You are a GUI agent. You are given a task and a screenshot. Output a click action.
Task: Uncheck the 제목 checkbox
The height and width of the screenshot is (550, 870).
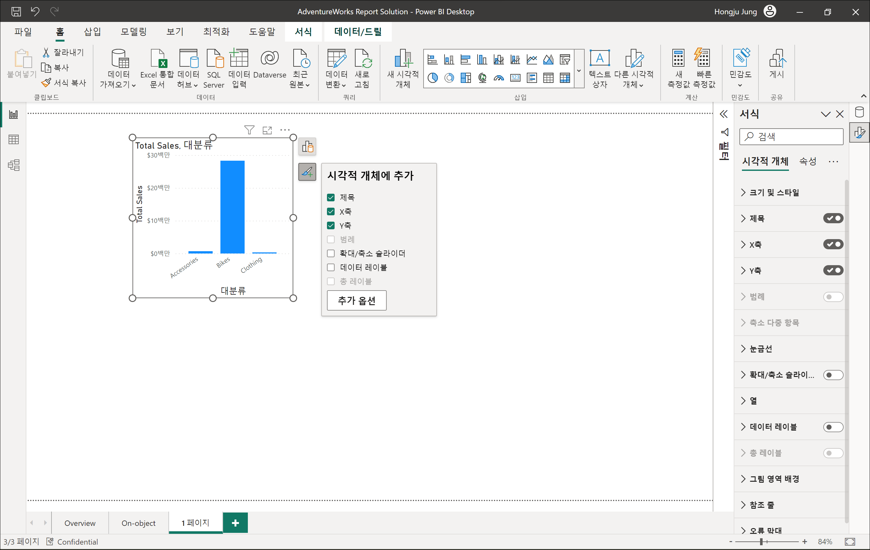330,198
